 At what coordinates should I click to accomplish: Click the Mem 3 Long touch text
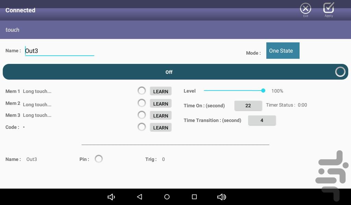tap(37, 115)
